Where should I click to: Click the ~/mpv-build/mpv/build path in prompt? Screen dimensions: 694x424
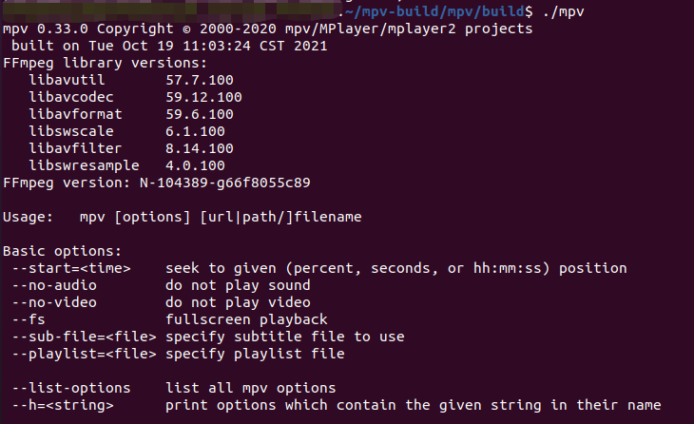pos(434,11)
